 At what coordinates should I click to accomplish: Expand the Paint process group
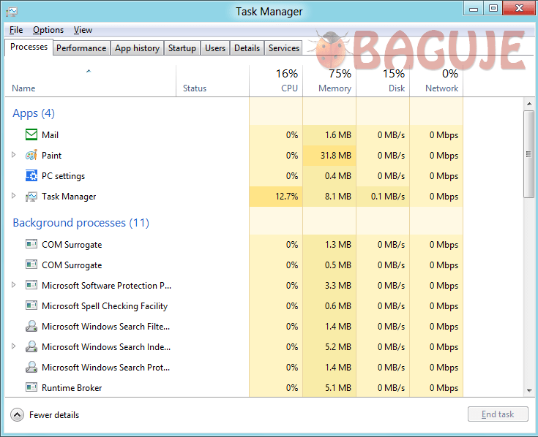[x=13, y=155]
